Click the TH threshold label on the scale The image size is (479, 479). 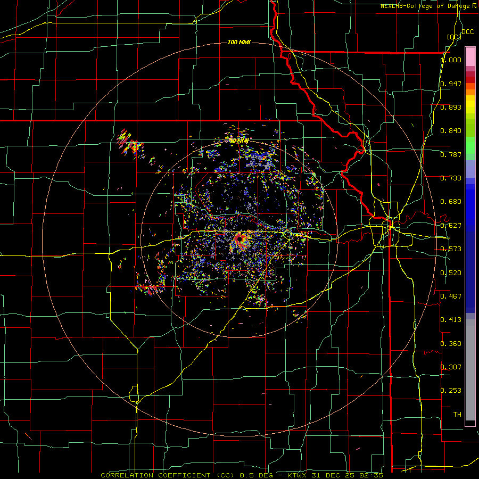click(457, 415)
